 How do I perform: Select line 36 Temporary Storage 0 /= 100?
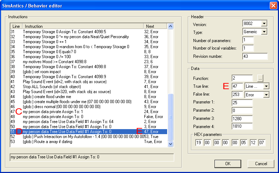(89, 57)
